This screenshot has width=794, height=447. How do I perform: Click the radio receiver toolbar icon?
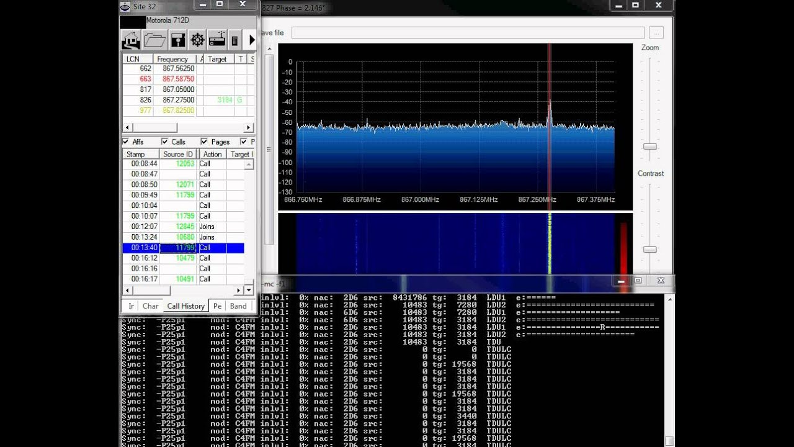tap(216, 40)
